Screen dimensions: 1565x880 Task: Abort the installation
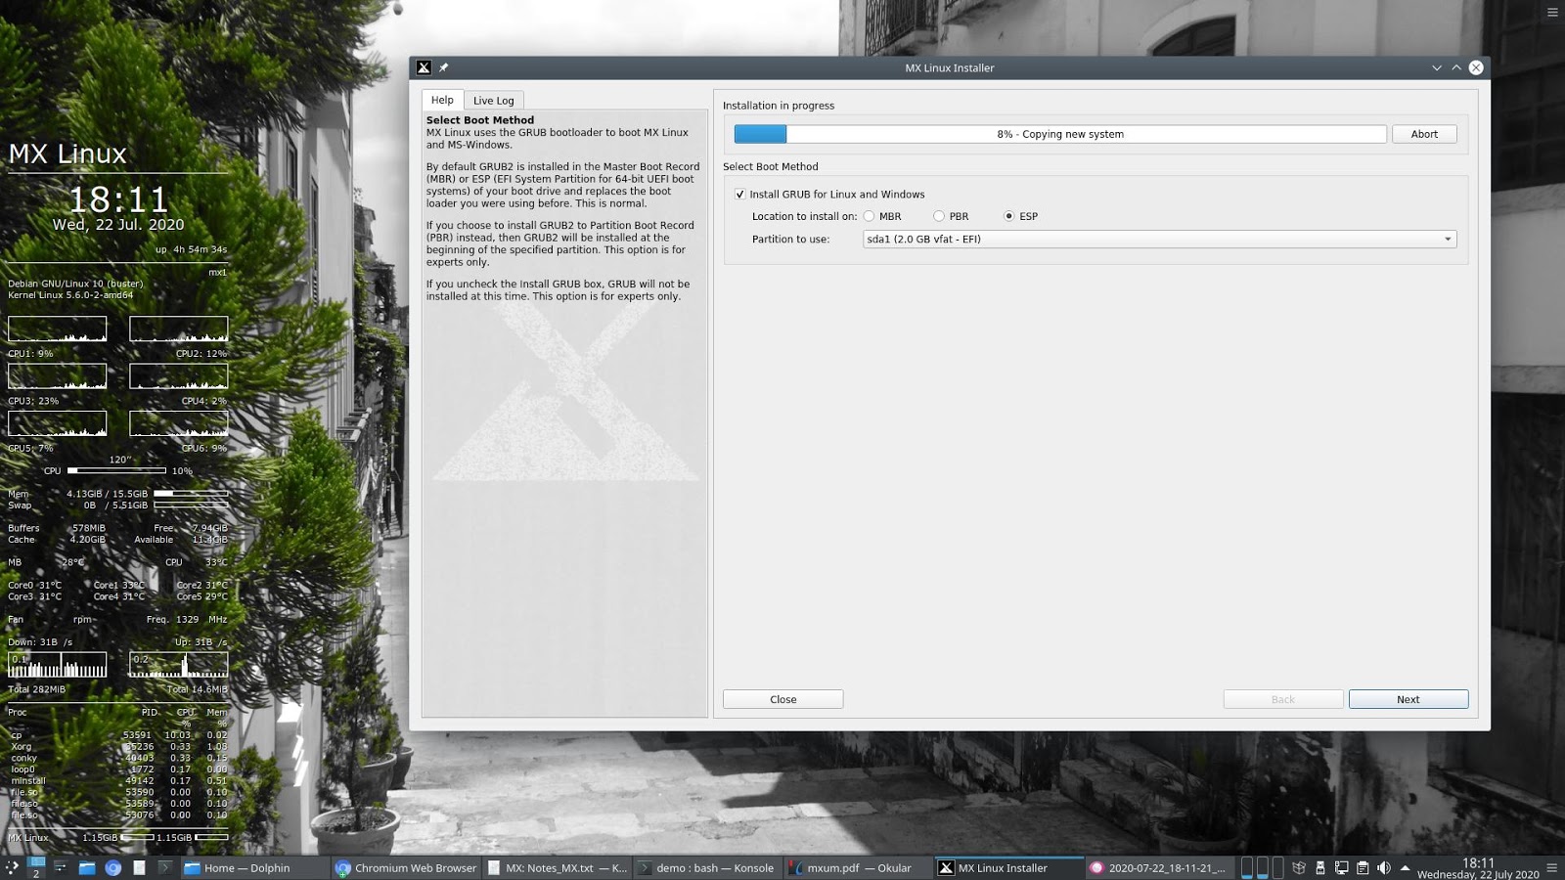pyautogui.click(x=1424, y=134)
